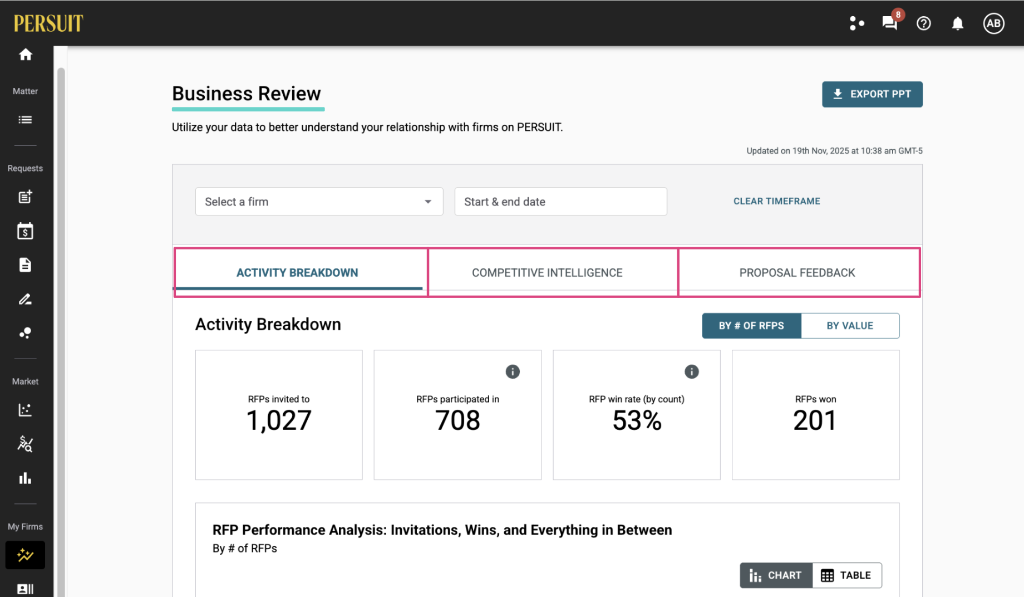Open the bar chart icon in sidebar
This screenshot has height=597, width=1024.
coord(25,478)
